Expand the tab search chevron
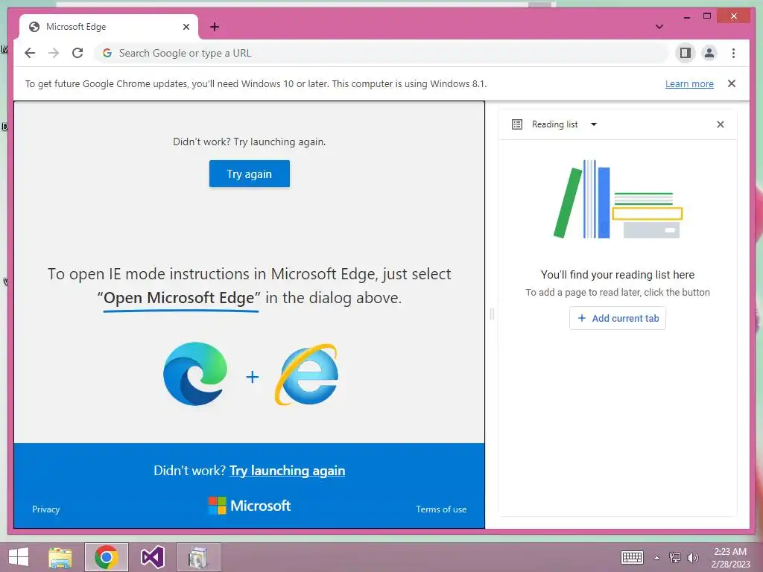The width and height of the screenshot is (763, 572). (x=659, y=27)
